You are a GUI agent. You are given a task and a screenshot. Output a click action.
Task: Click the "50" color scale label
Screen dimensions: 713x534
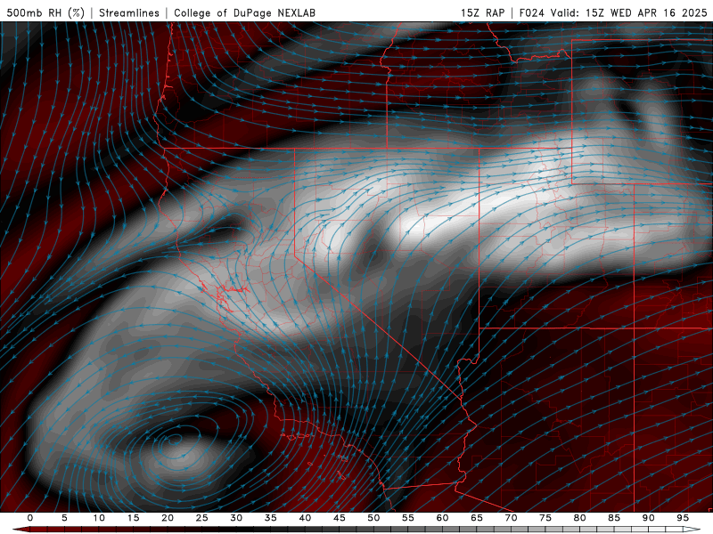[x=373, y=518]
